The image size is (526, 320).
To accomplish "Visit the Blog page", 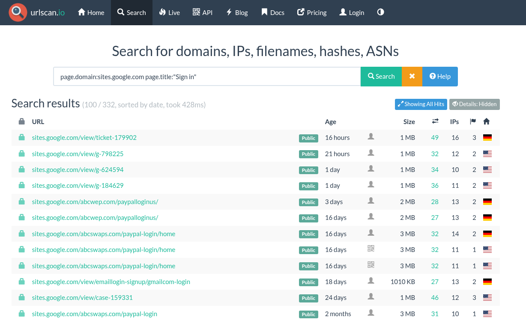I will tap(237, 12).
